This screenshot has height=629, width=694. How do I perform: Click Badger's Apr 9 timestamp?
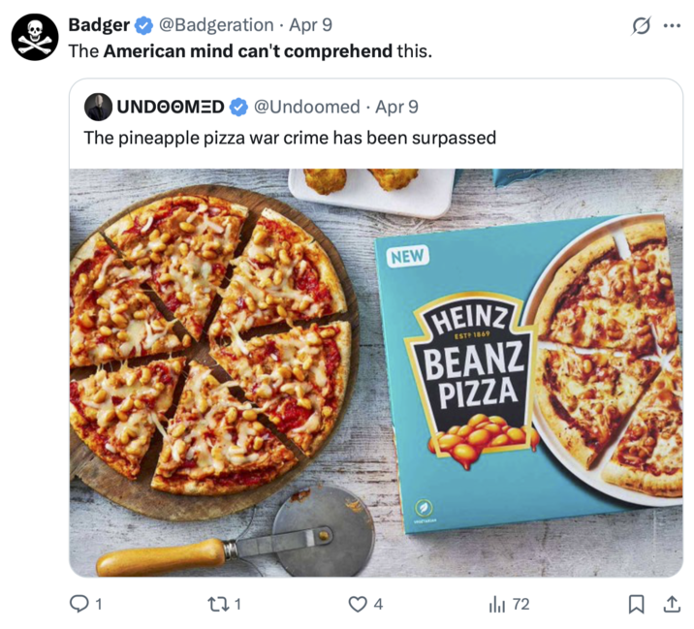pyautogui.click(x=311, y=25)
